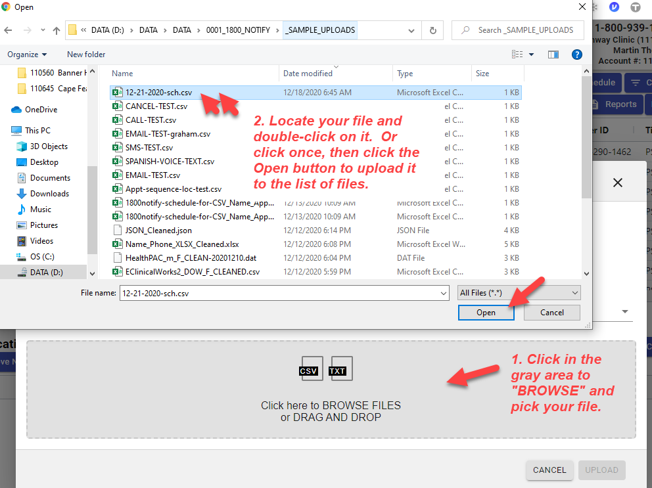Image resolution: width=652 pixels, height=488 pixels.
Task: Open the Help question mark icon
Action: pos(577,55)
